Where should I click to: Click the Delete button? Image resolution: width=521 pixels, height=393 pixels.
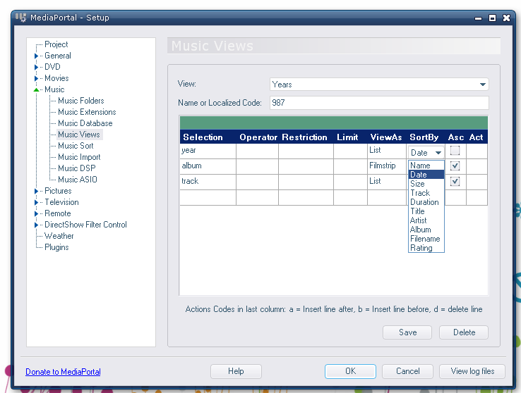pos(464,332)
